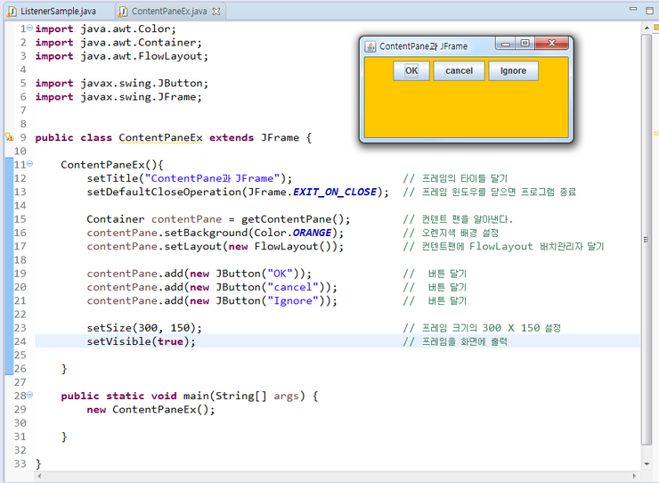This screenshot has width=659, height=483.
Task: Click the yellow overview ruler marker at the top
Action: point(656,28)
